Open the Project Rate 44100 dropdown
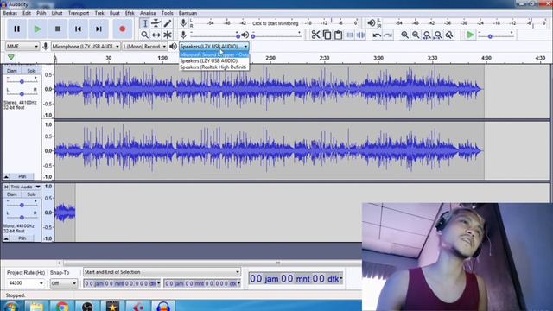Viewport: 553px width, 311px height. coord(25,283)
